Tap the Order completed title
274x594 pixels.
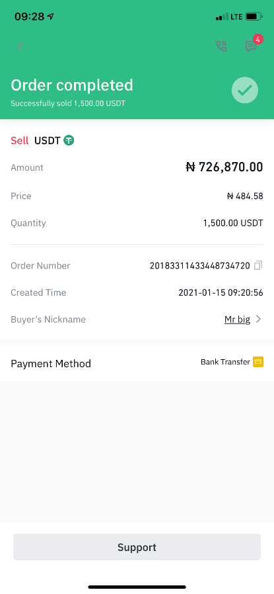72,85
